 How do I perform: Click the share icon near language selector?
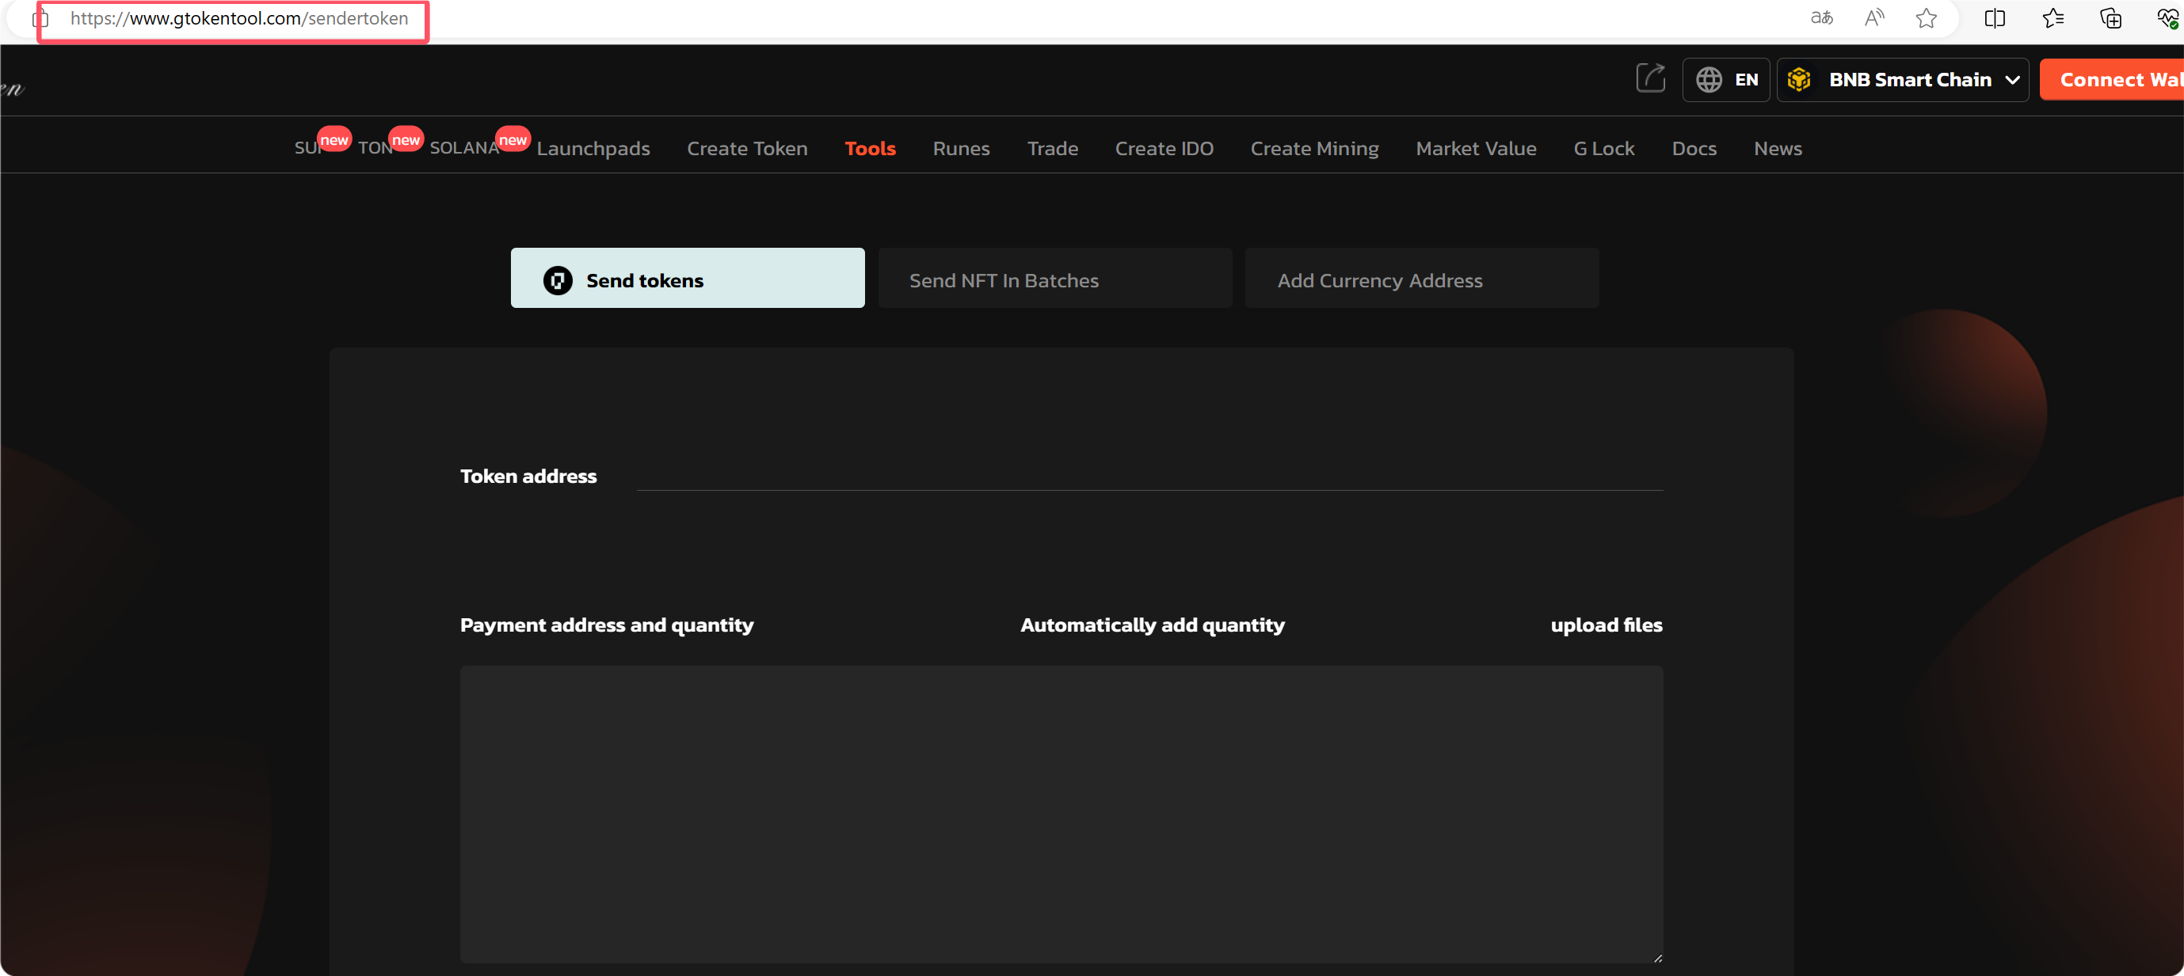pyautogui.click(x=1650, y=78)
